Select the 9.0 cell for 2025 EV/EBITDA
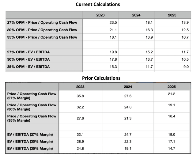This screenshot has height=156, width=196. (x=186, y=67)
